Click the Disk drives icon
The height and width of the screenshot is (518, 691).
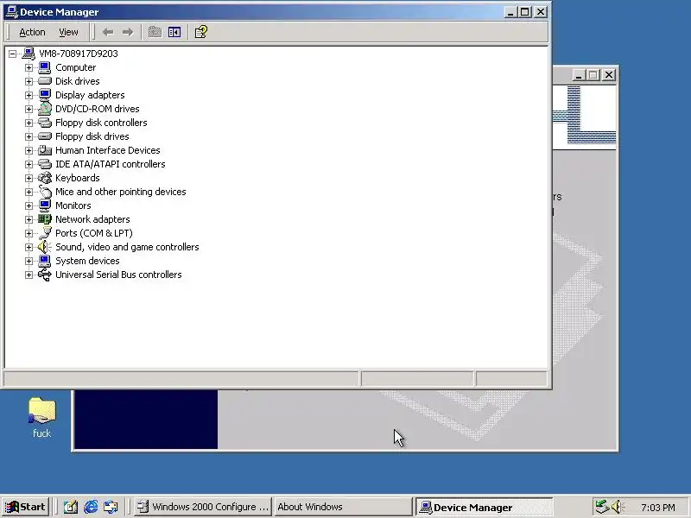45,81
